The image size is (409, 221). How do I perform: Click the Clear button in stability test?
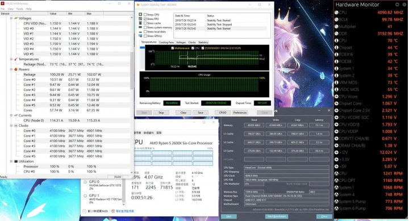pos(183,112)
